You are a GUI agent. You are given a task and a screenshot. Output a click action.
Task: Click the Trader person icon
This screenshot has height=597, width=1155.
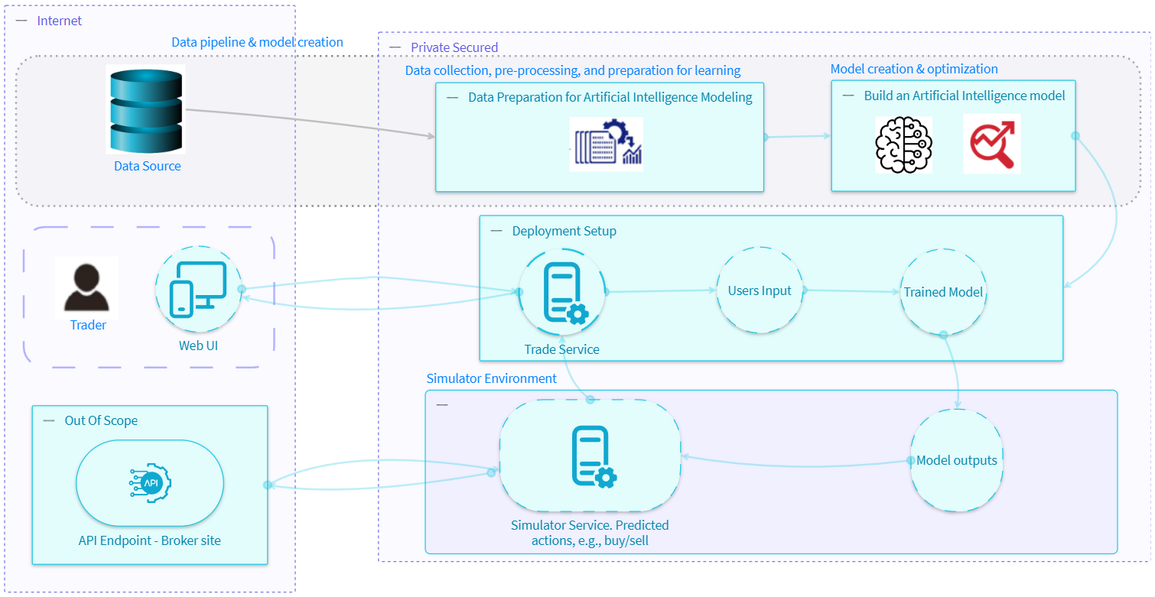(x=87, y=289)
